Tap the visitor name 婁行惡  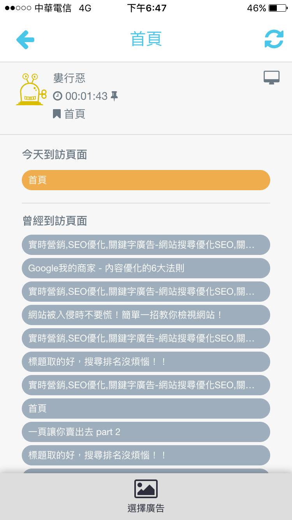[x=69, y=78]
